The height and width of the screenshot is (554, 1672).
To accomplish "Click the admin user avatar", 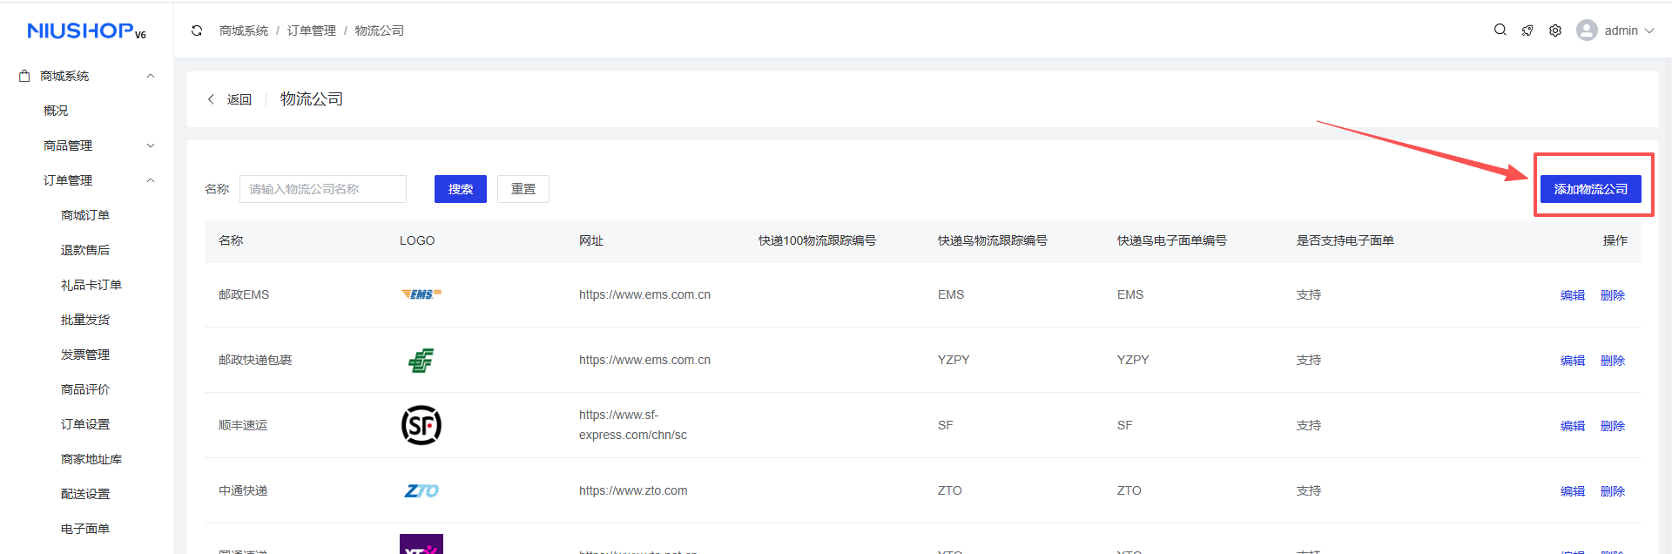I will 1587,30.
